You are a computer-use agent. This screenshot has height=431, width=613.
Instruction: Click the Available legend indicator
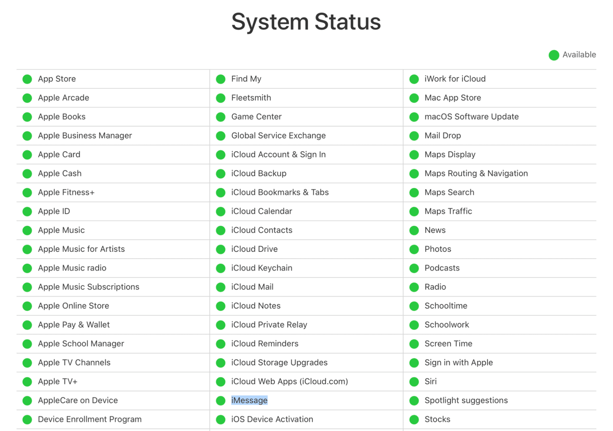(554, 55)
